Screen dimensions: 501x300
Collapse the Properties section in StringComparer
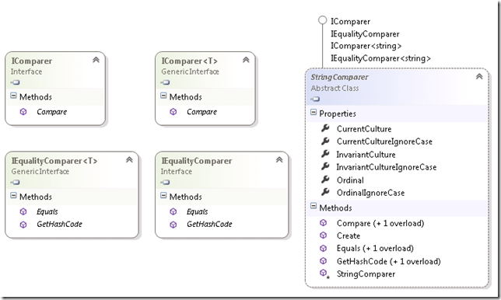[314, 113]
